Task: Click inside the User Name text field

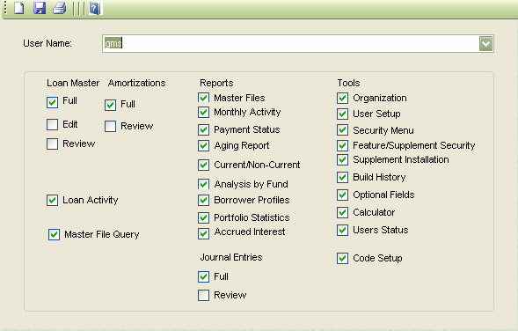Action: (x=291, y=44)
